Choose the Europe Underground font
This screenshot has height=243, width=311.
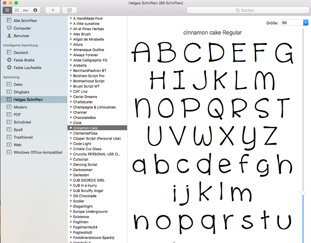90,211
